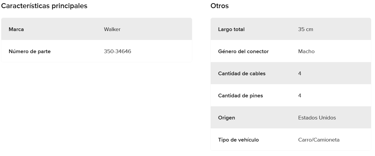The image size is (375, 156).
Task: Select the Tipo de vehículo label
Action: pyautogui.click(x=238, y=140)
